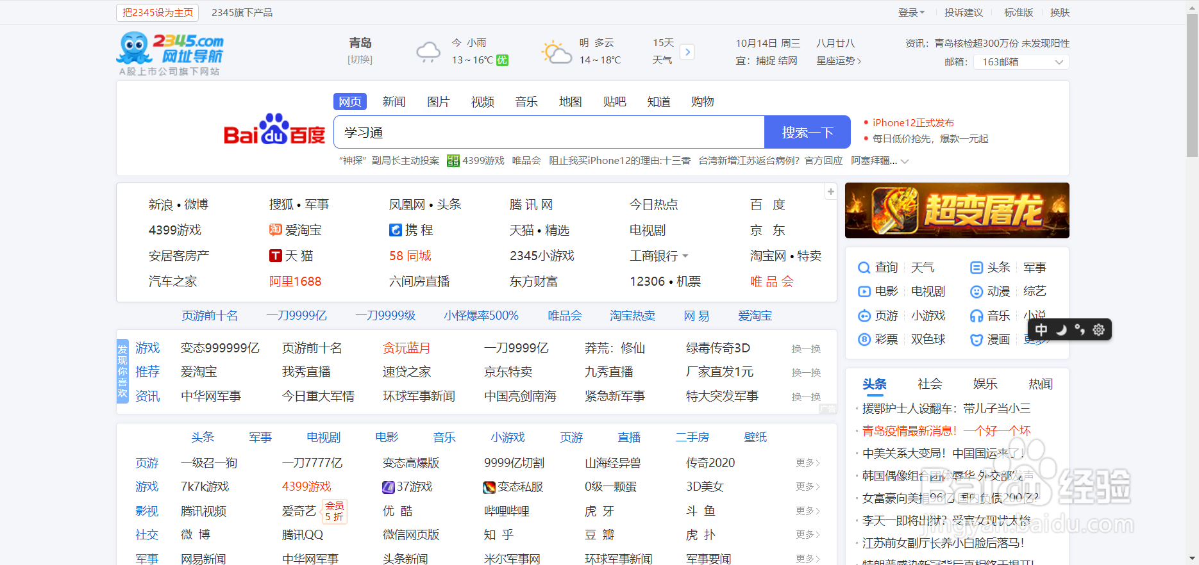
Task: Click the Baidu search input field
Action: [549, 133]
